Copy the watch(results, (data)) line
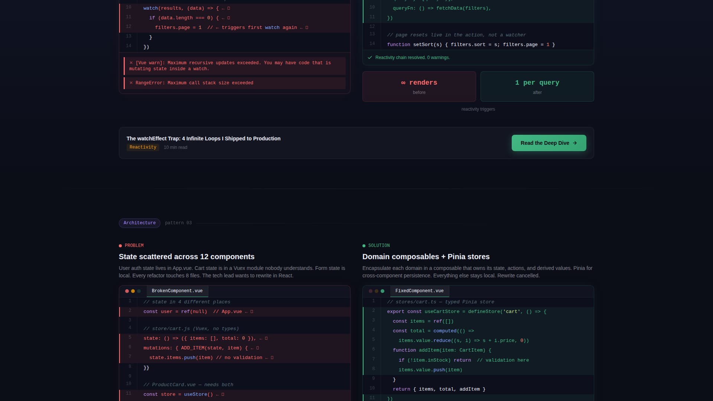Screen dimensions: 713x401 click(228, 8)
